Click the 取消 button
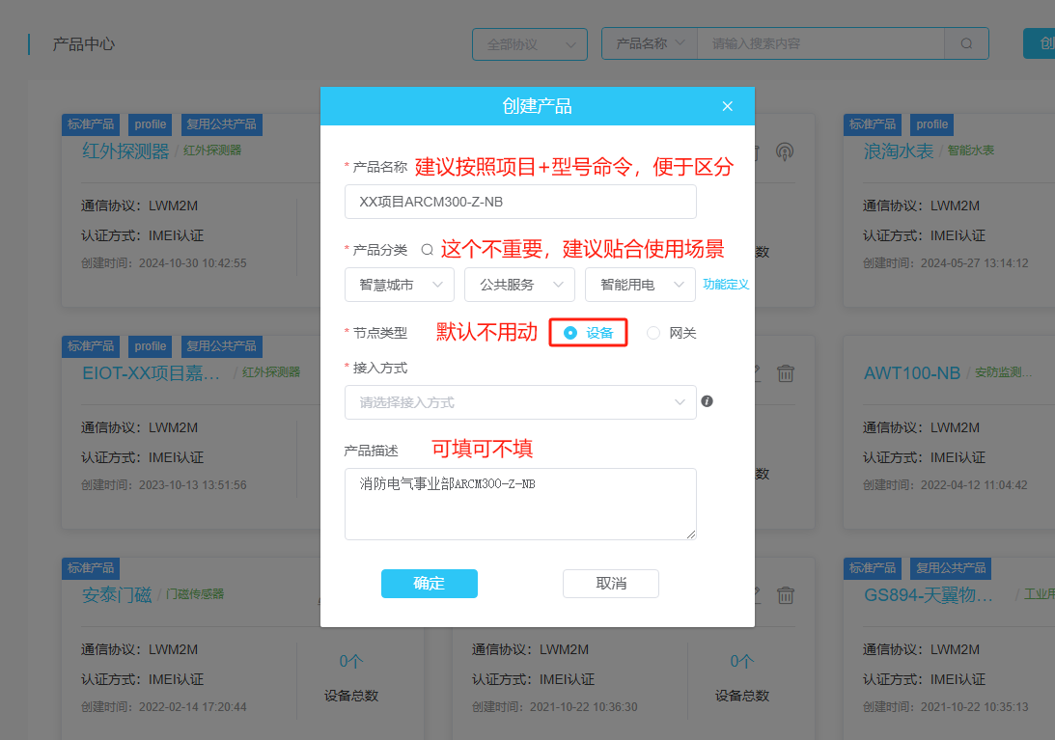The height and width of the screenshot is (740, 1055). [x=610, y=584]
